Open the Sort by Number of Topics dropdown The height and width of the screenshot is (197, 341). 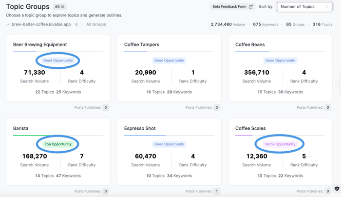point(304,7)
